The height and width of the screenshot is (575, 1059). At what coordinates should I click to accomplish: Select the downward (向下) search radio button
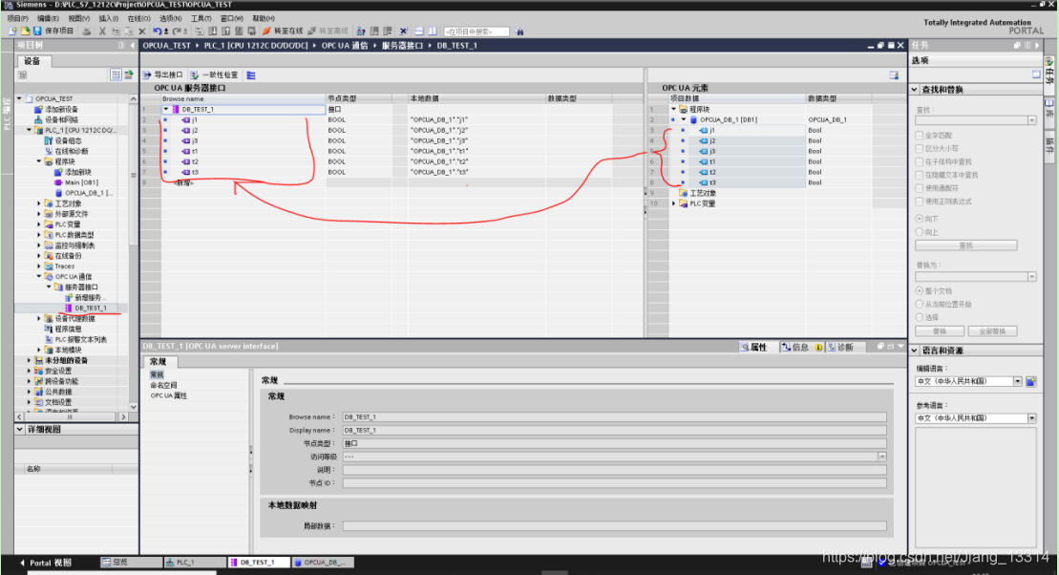[920, 219]
